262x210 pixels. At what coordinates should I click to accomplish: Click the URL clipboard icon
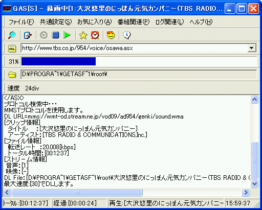pos(12,49)
